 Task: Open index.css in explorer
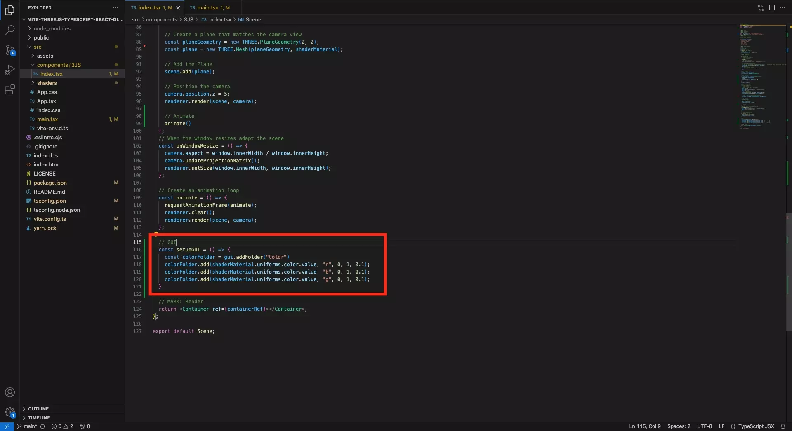click(x=72, y=110)
